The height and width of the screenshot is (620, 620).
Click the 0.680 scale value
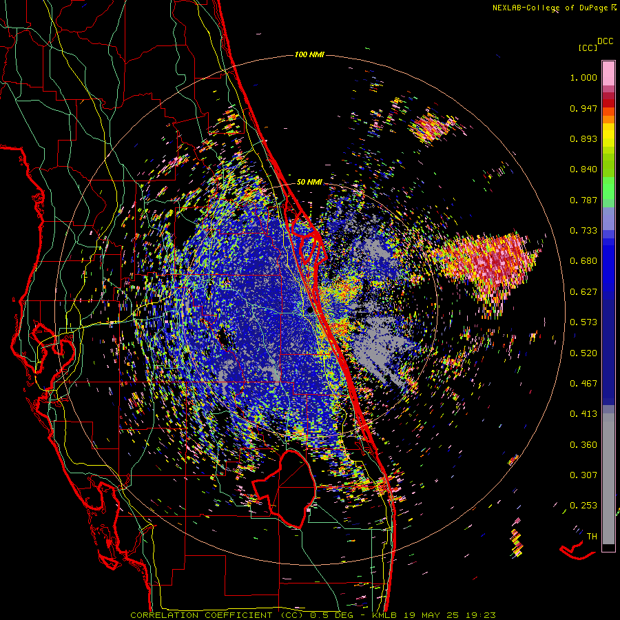[x=583, y=261]
